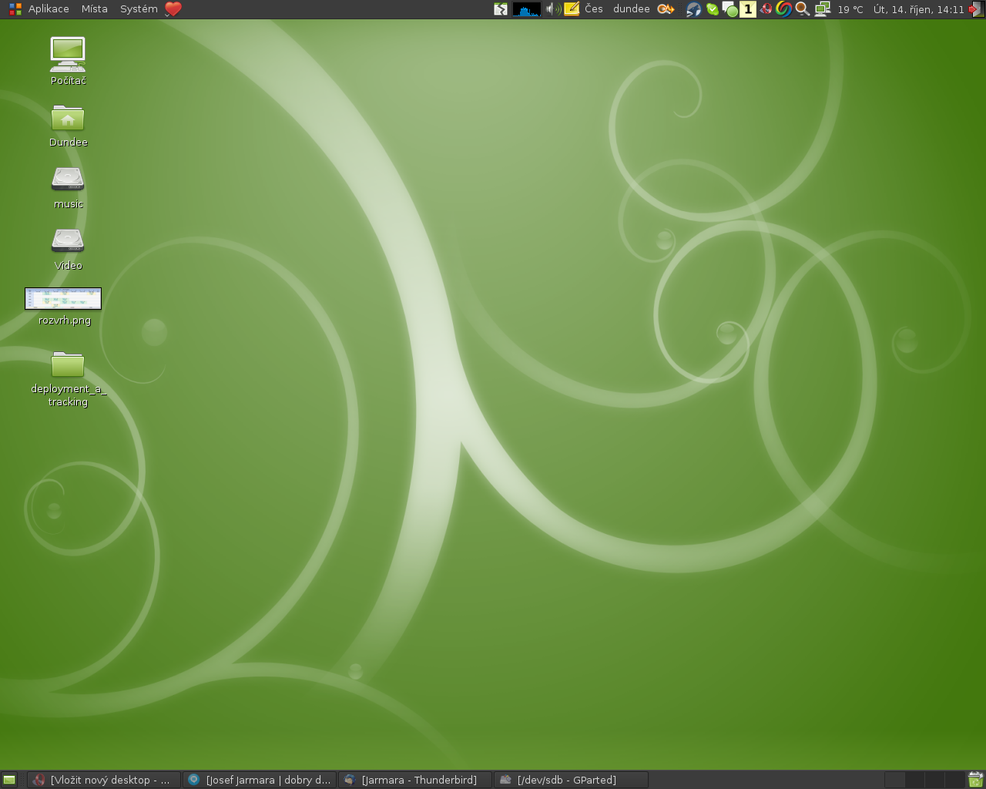Open the clock showing Út, 14. říjen
Viewport: 986px width, 789px height.
pyautogui.click(x=919, y=9)
